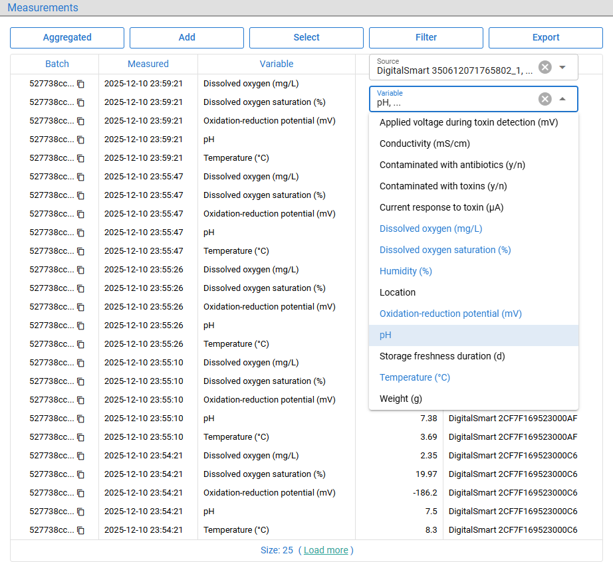Image resolution: width=613 pixels, height=562 pixels.
Task: Click the Source filter field text
Action: tap(454, 70)
